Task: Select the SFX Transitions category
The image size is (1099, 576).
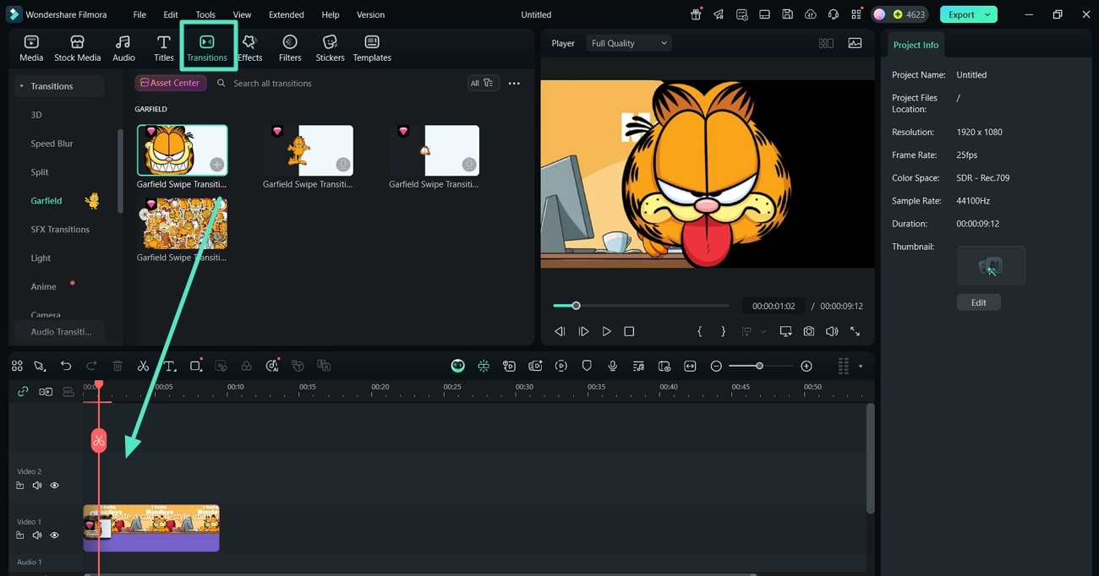Action: [x=60, y=230]
